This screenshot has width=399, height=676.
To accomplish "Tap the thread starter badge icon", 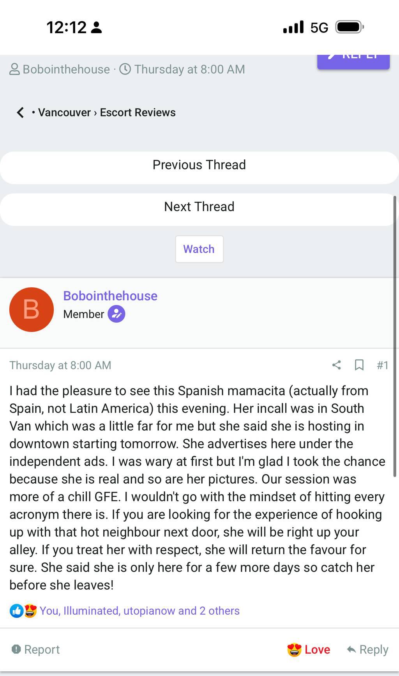I will pyautogui.click(x=116, y=314).
